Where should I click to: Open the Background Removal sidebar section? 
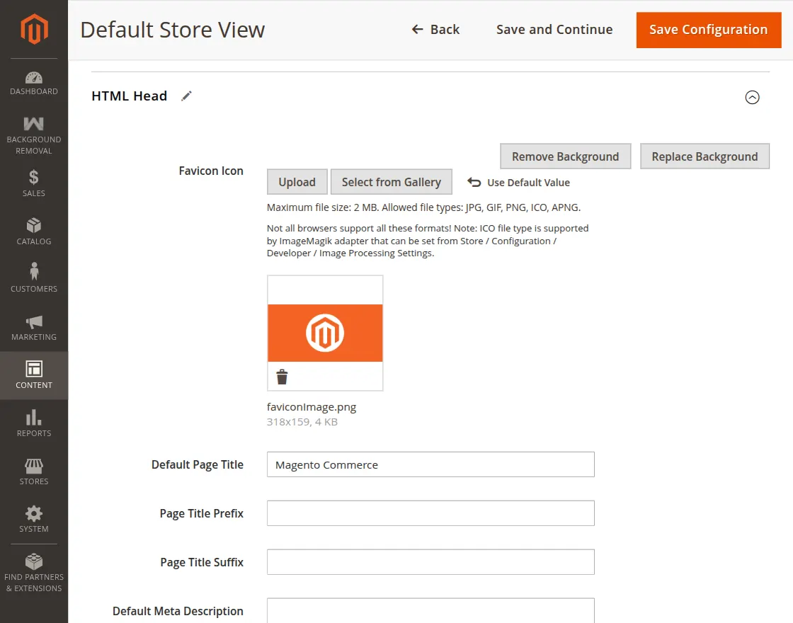[33, 135]
